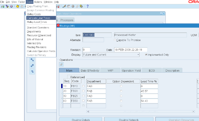Viewport: 199px width, 121px height.
Task: Click the right arrow of operations scrollbar
Action: click(193, 111)
